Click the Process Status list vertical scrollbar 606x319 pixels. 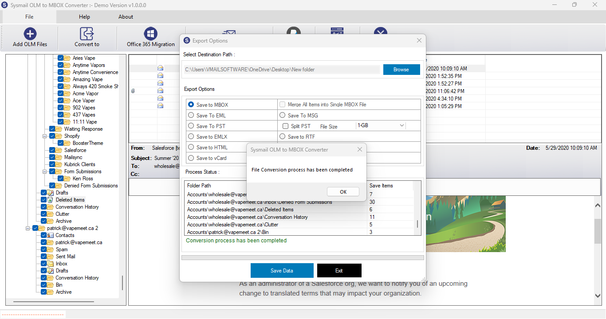417,208
